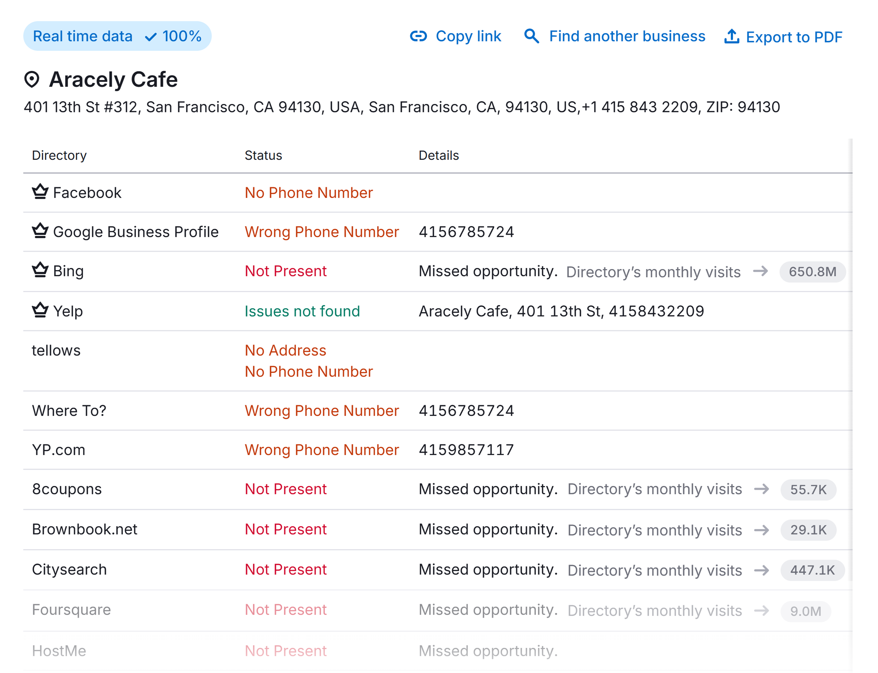
Task: Click phone number 4156785724 in Google Business Profile row
Action: 466,232
